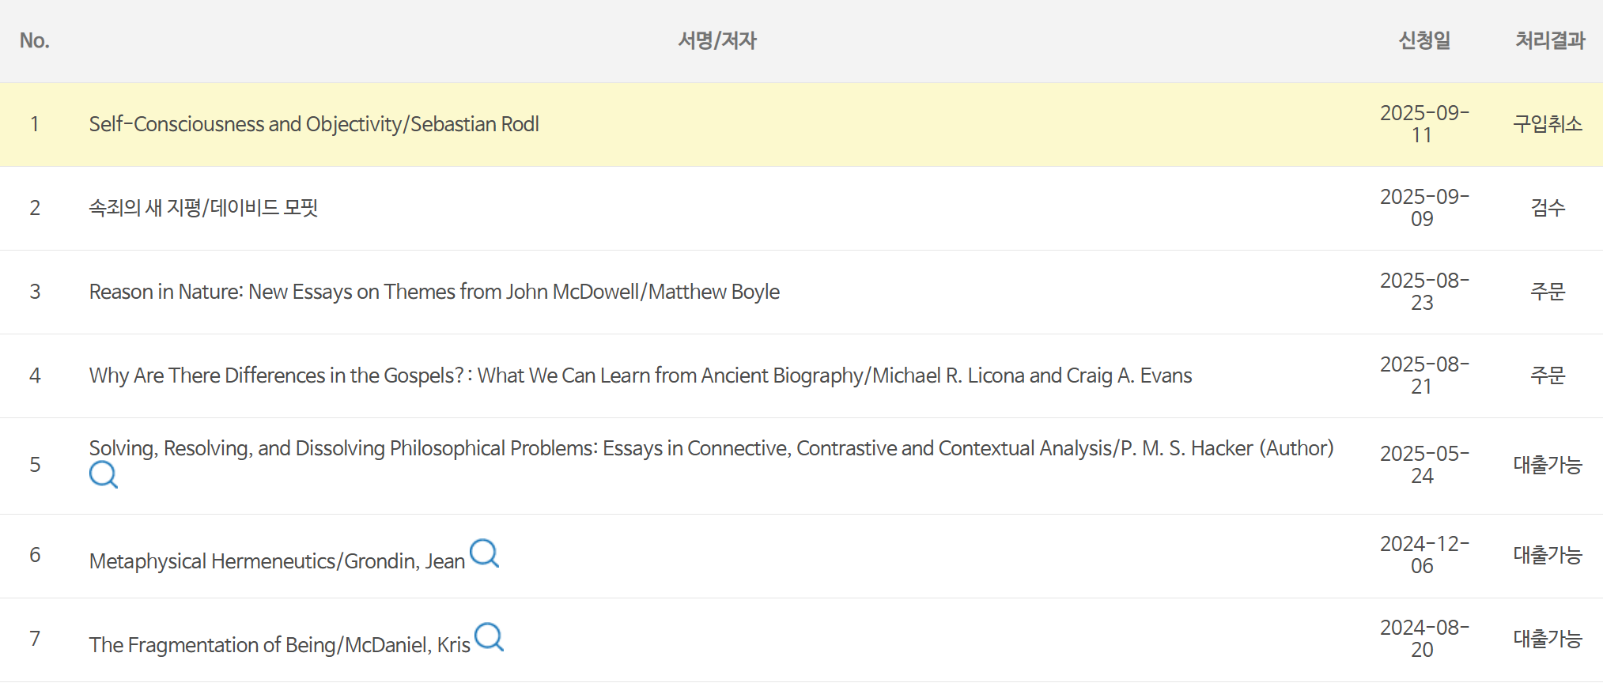Click the 2025-09-11 request date cell

(x=1423, y=124)
